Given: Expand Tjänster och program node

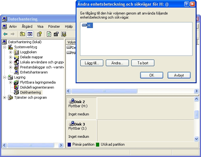Looking at the screenshot, I should point(4,97).
